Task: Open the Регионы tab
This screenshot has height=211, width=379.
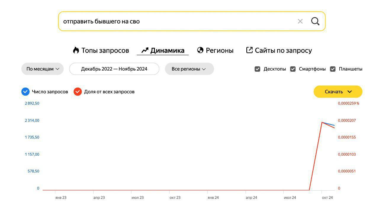Action: click(219, 50)
